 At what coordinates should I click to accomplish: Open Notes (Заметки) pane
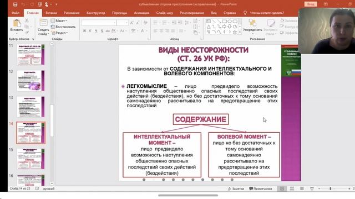(236, 188)
